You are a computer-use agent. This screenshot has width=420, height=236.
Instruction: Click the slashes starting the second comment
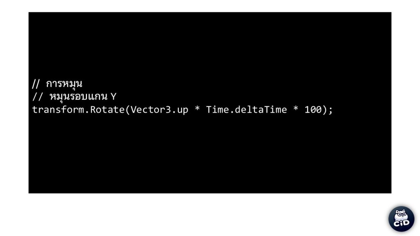coord(37,97)
